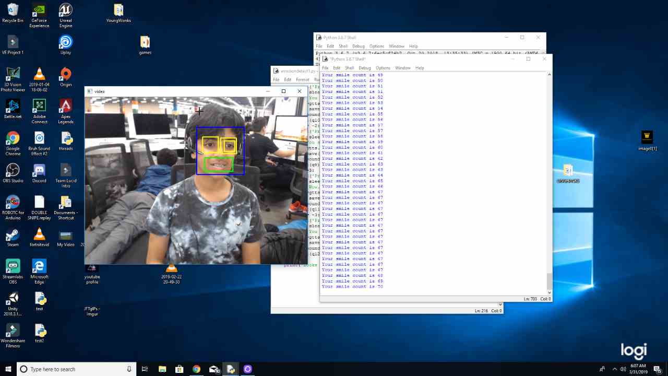
Task: Select the fortnitevid video file
Action: pyautogui.click(x=39, y=237)
